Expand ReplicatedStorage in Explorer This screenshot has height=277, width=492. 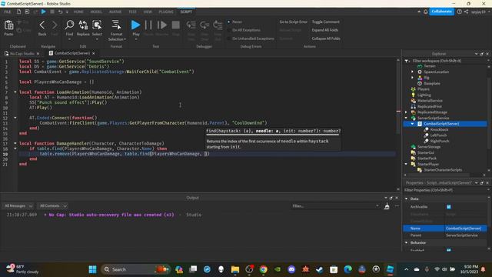coord(407,112)
